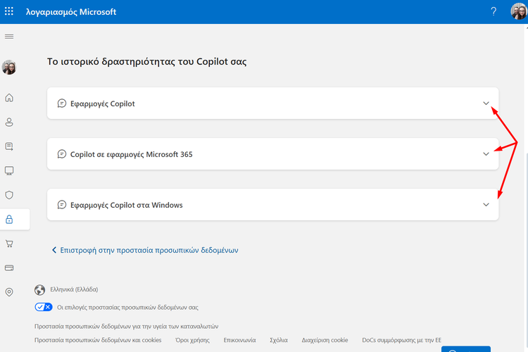
Task: Open the person info icon in sidebar
Action: coord(9,122)
